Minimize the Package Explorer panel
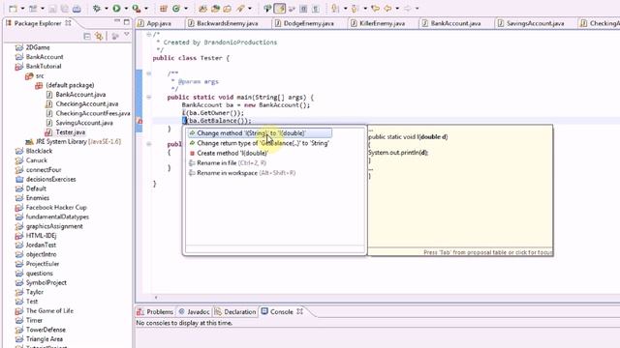This screenshot has width=620, height=348. click(117, 21)
